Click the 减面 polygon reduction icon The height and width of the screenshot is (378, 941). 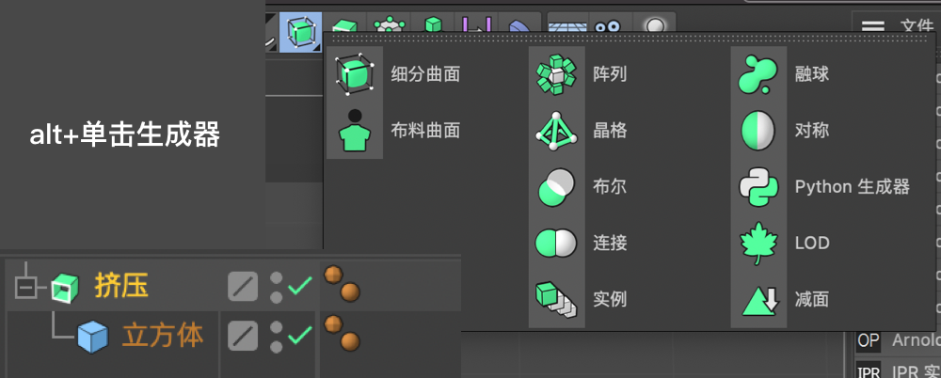click(x=758, y=300)
